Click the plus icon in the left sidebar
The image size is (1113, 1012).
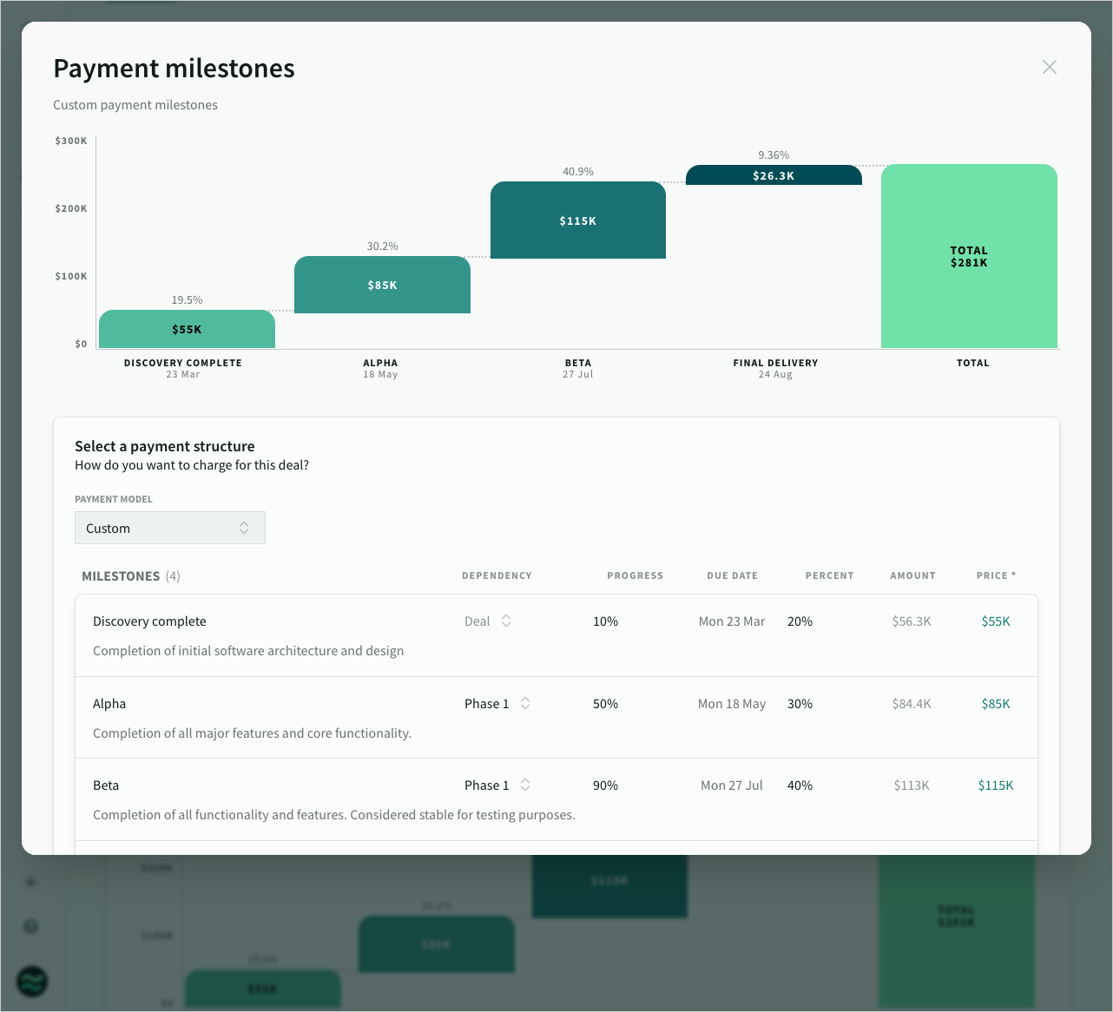click(31, 882)
